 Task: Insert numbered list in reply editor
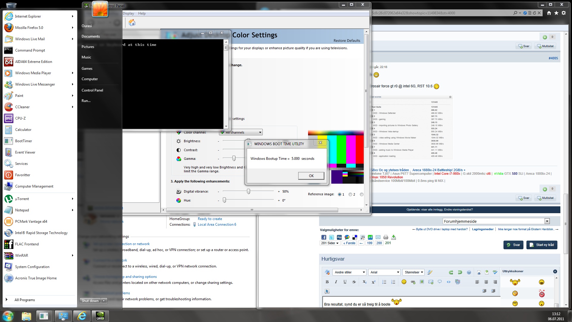[393, 282]
